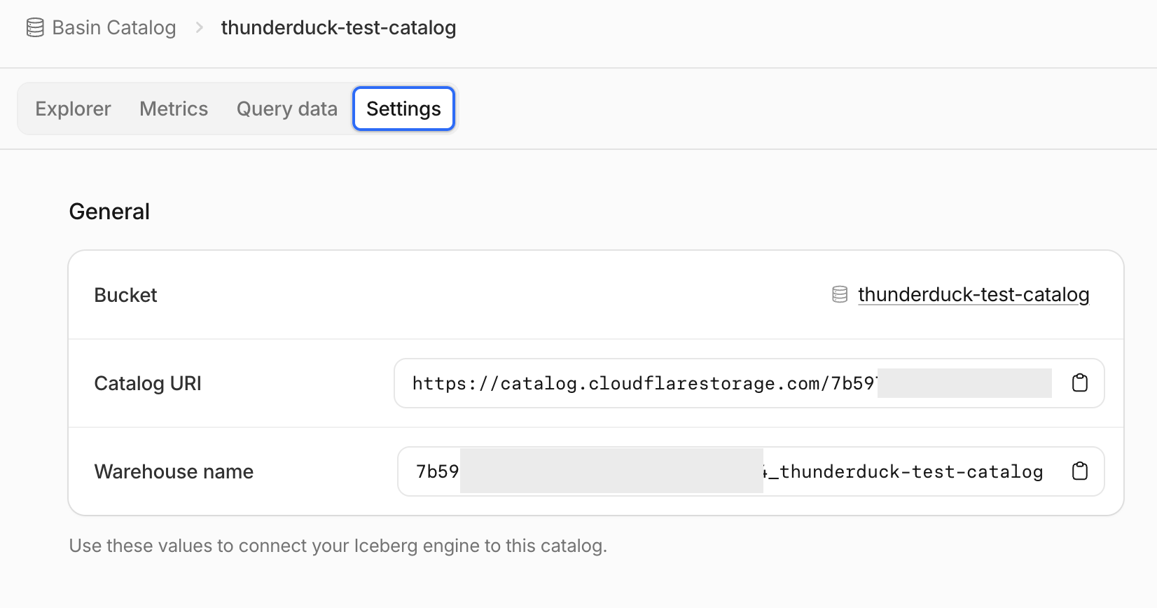Select the Settings tab

coord(404,109)
